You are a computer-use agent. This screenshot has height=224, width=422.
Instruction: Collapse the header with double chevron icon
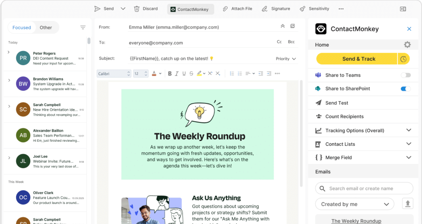[x=282, y=26]
